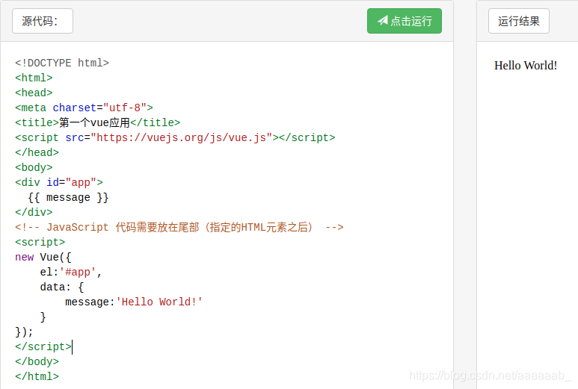This screenshot has width=578, height=389.
Task: Select the 运行结果 button
Action: click(x=519, y=21)
